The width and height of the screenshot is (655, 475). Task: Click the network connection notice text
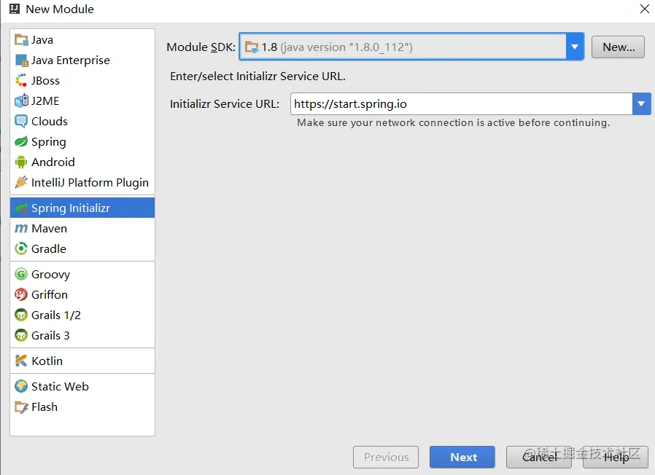453,122
